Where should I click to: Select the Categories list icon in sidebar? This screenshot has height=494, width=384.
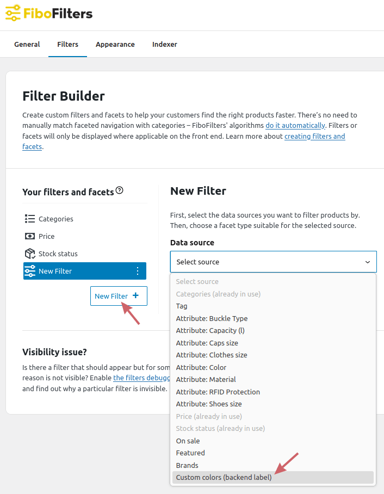(x=29, y=219)
